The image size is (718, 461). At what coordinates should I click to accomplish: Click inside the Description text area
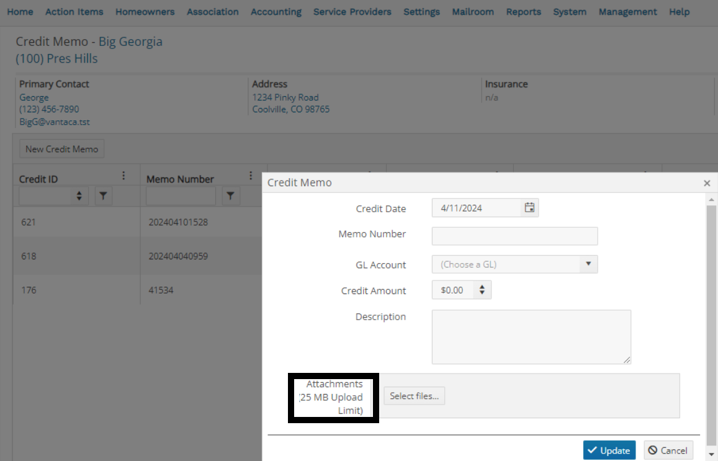pos(531,337)
